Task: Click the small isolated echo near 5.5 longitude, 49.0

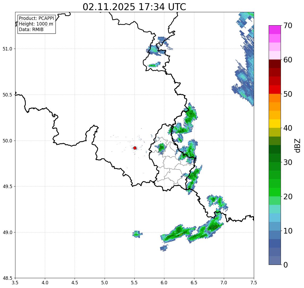Action: click(x=138, y=234)
